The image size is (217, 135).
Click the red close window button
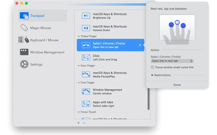point(17,3)
